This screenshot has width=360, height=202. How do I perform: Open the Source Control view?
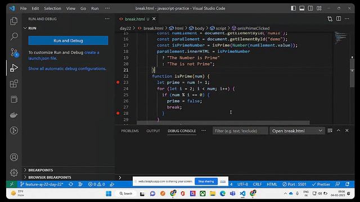(x=14, y=52)
